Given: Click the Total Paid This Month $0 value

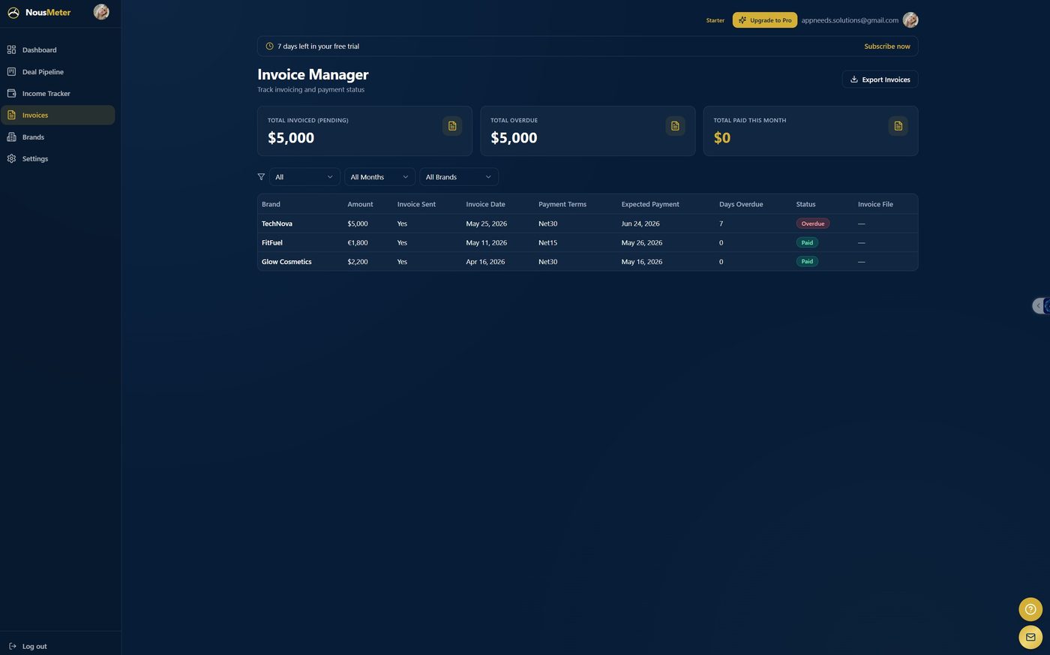Looking at the screenshot, I should (721, 137).
